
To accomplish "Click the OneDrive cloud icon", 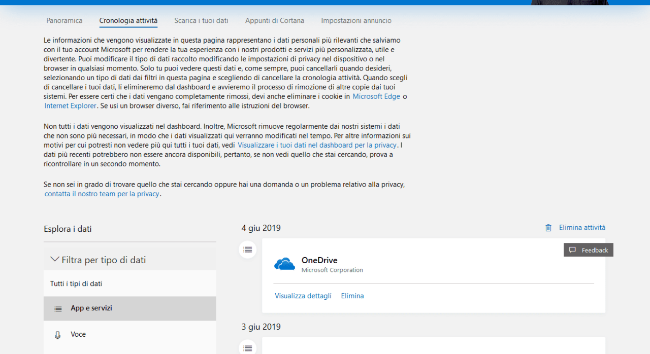I will point(284,264).
